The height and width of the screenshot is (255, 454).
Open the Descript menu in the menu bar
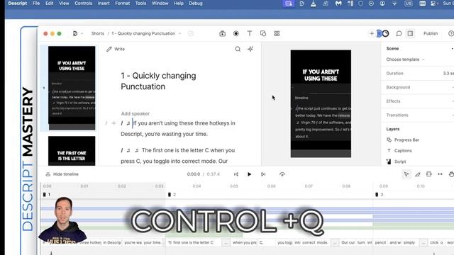point(17,4)
